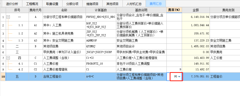Click the rate value 9 in row 4.2

pos(174,70)
